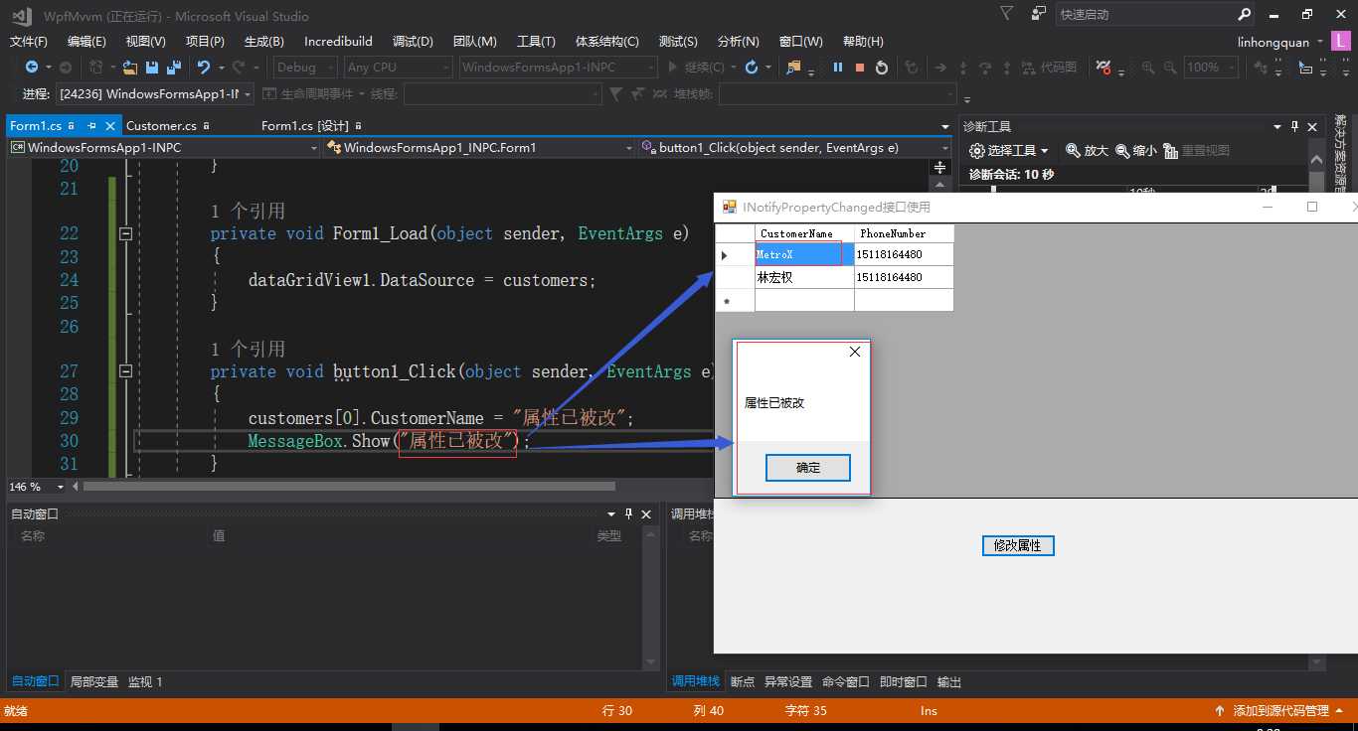1358x731 pixels.
Task: Click the editor horizontal scrollbar
Action: click(348, 487)
